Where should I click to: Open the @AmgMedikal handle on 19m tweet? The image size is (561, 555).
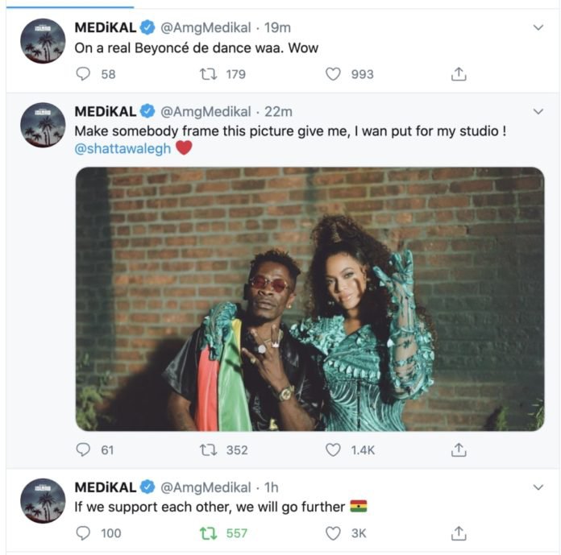coord(206,27)
